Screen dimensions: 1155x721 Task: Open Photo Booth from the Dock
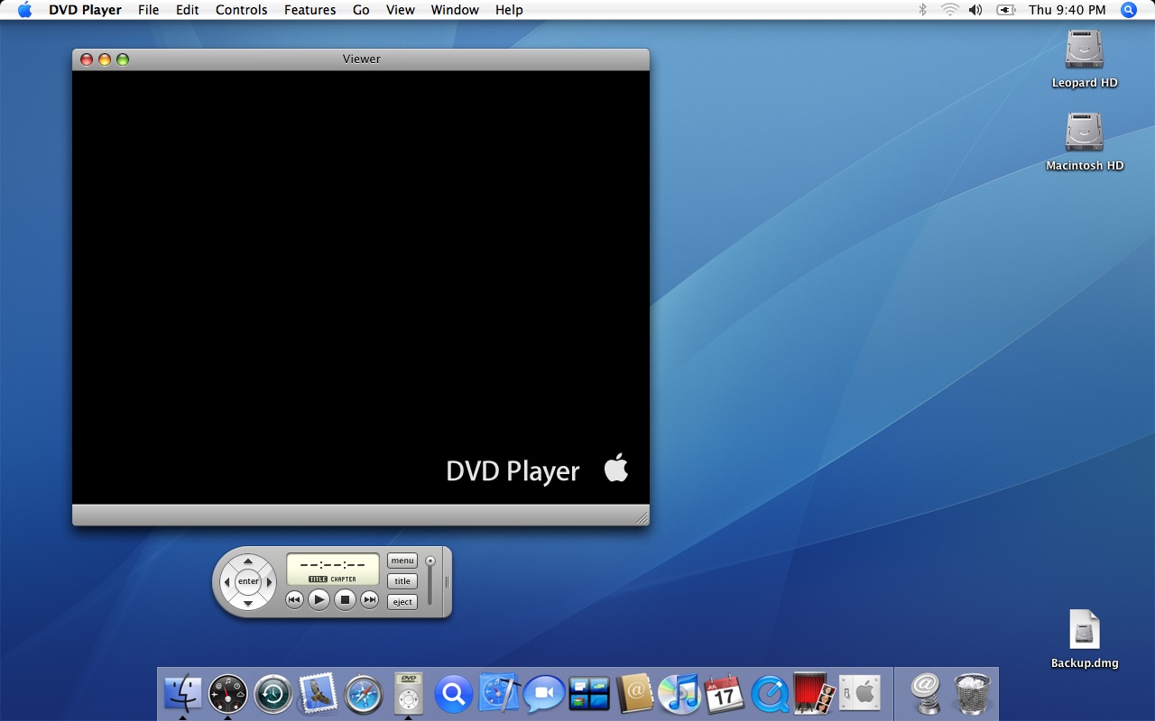(815, 694)
